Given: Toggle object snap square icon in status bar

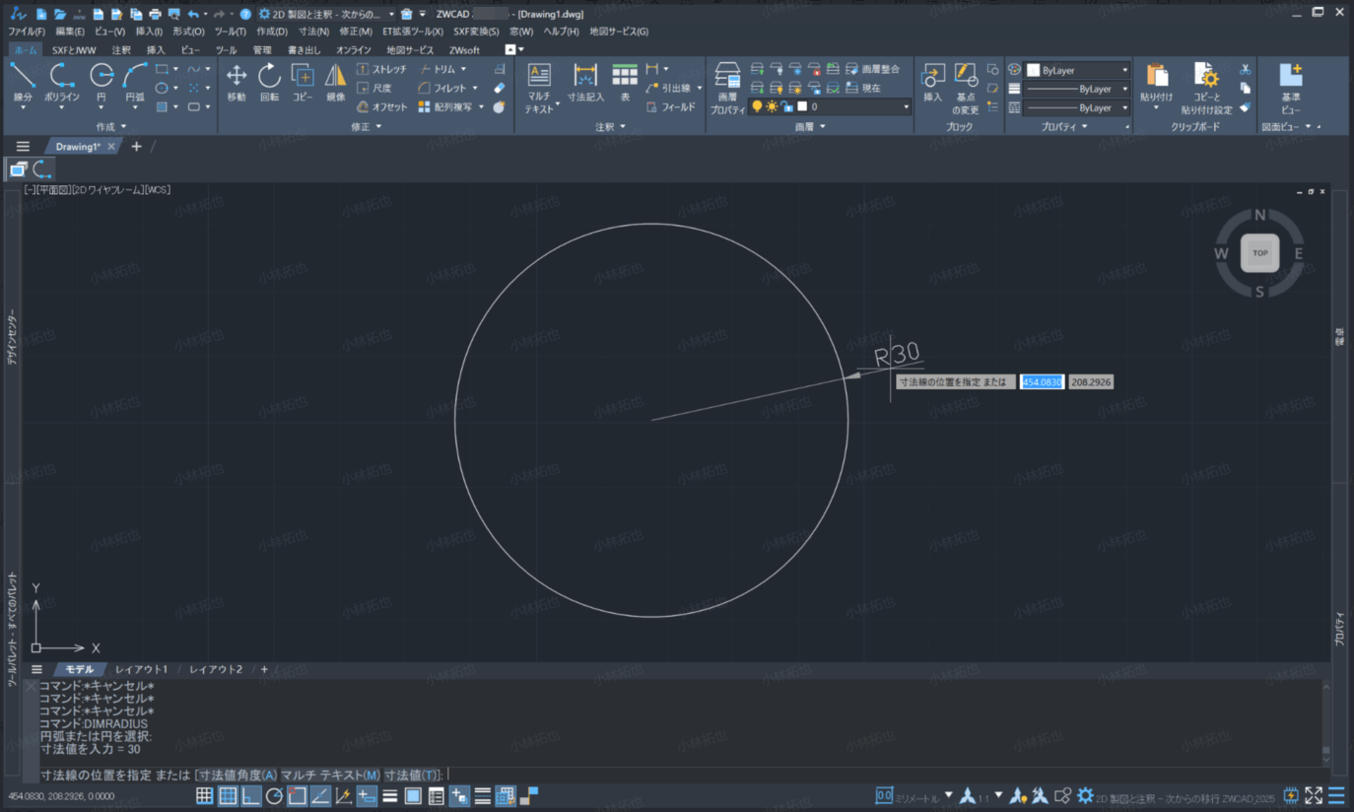Looking at the screenshot, I should 297,796.
